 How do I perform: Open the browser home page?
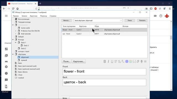(x=17, y=9)
